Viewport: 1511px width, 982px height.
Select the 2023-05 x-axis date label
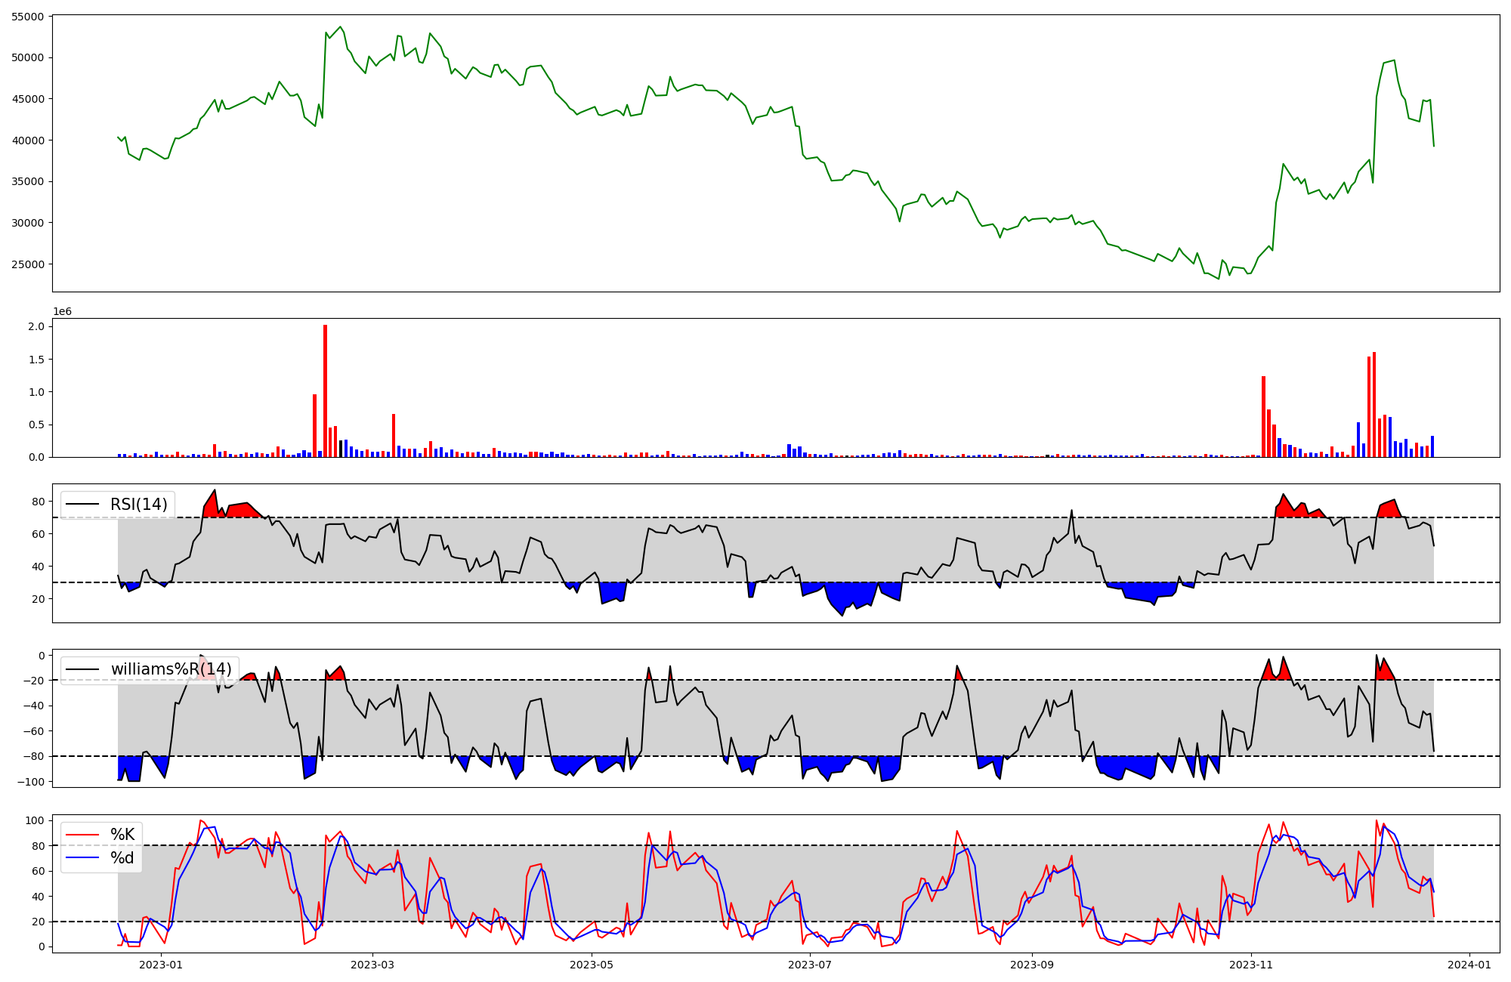[592, 965]
